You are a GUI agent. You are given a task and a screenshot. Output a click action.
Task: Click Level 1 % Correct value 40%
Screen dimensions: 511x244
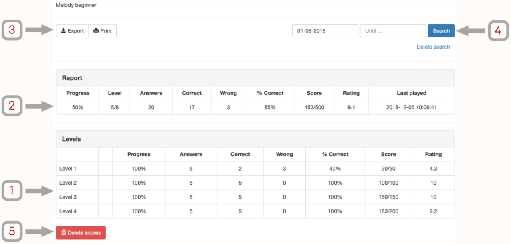click(335, 169)
